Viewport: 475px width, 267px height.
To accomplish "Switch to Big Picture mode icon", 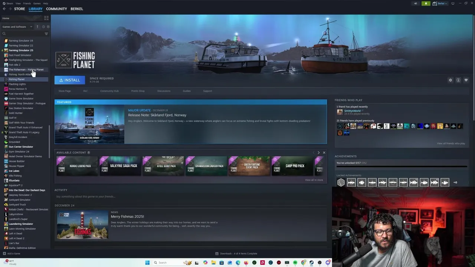I will click(x=453, y=3).
